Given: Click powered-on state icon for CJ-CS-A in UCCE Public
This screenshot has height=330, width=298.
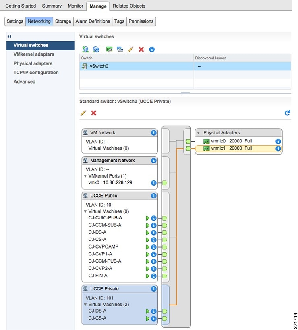Looking at the screenshot, I should pos(147,240).
